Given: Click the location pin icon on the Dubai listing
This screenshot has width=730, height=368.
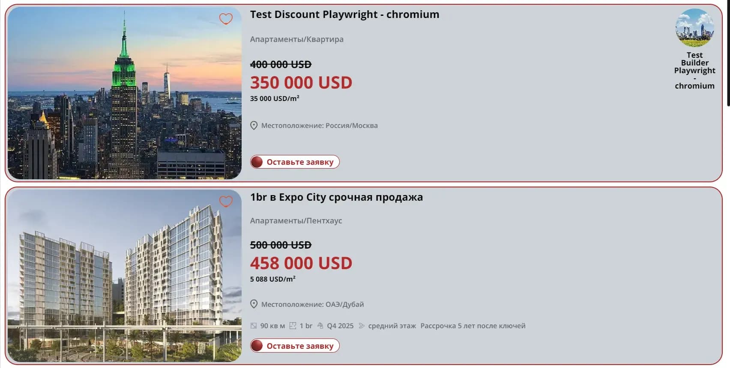Looking at the screenshot, I should [x=254, y=304].
